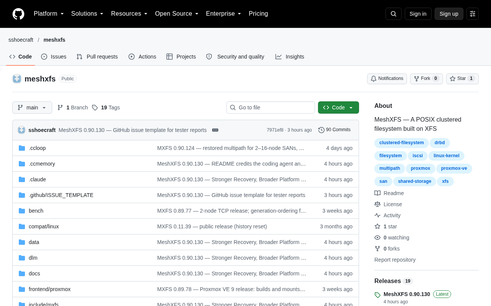Image resolution: width=491 pixels, height=306 pixels.
Task: Click the bench folder icon
Action: (22, 211)
